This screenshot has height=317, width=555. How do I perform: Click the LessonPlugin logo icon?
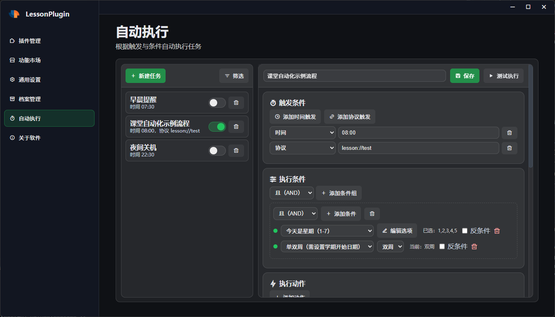point(14,14)
